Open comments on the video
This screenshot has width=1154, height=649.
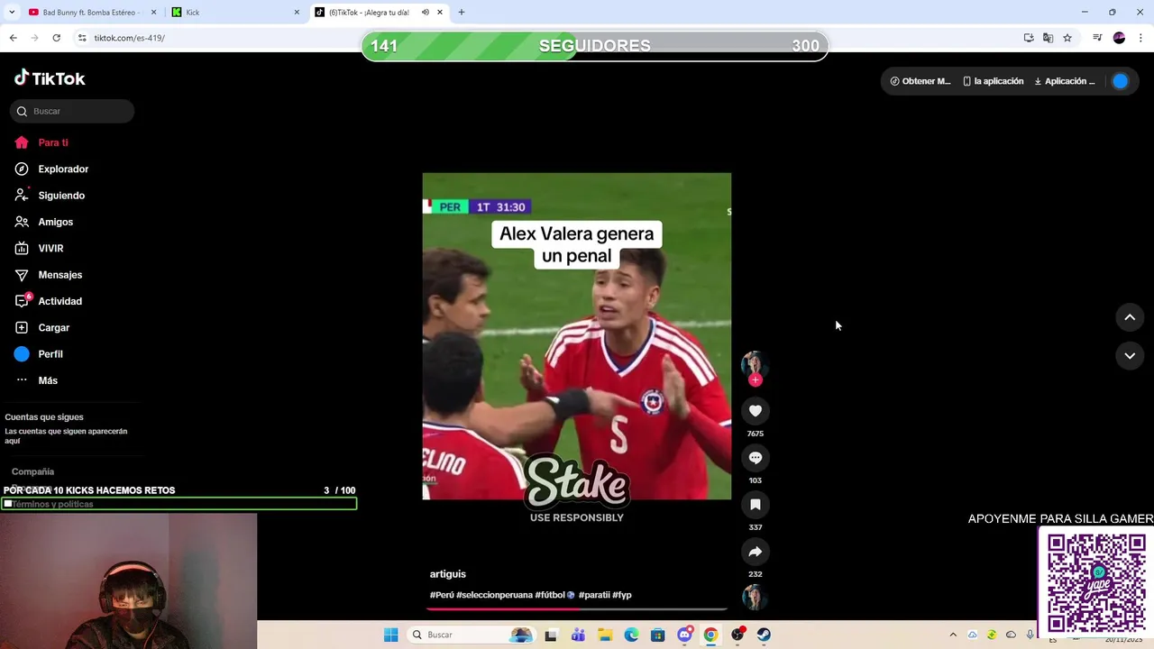tap(756, 458)
